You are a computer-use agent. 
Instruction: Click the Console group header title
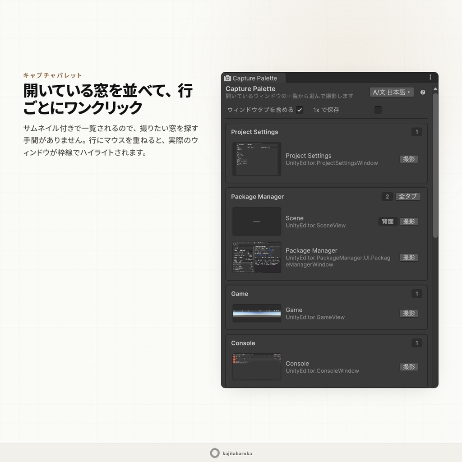(x=243, y=343)
